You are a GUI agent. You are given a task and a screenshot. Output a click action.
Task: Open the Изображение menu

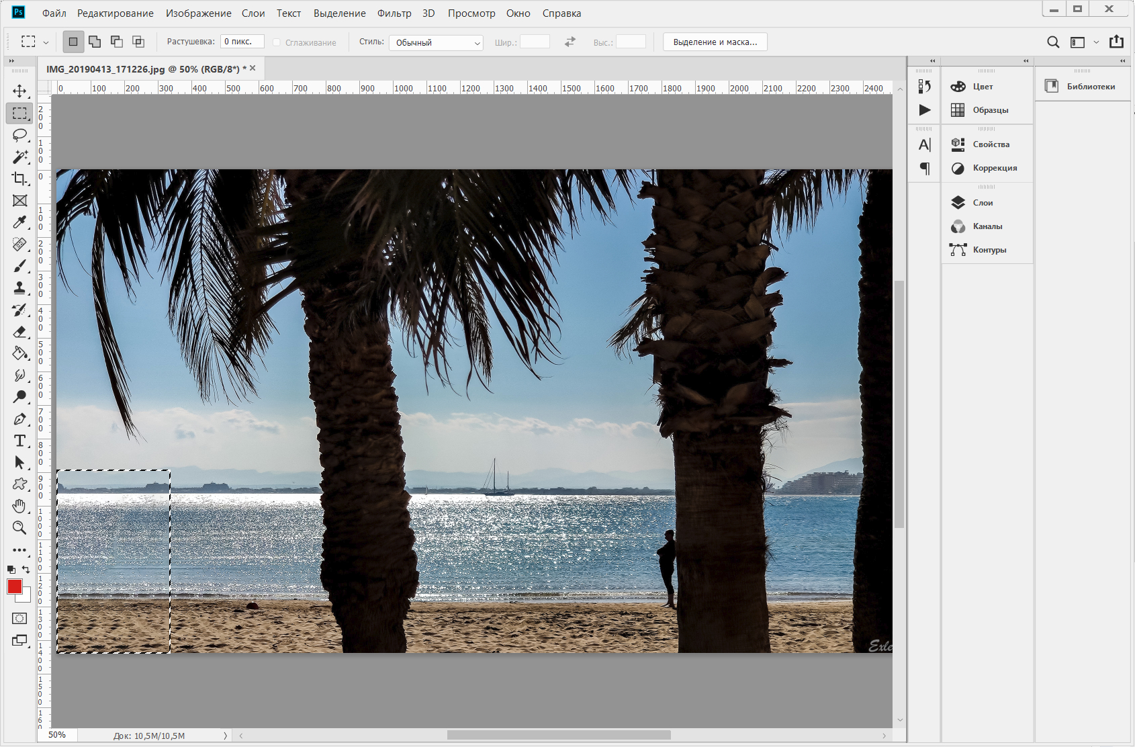coord(198,13)
